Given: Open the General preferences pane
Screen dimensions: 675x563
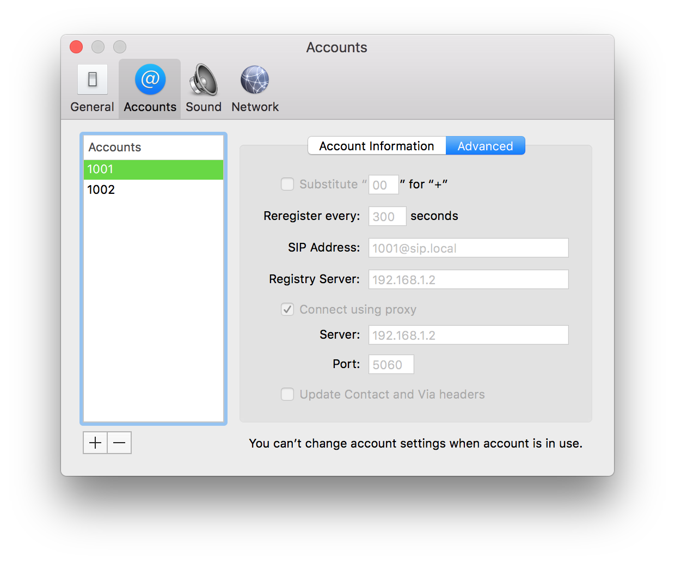Looking at the screenshot, I should [92, 89].
